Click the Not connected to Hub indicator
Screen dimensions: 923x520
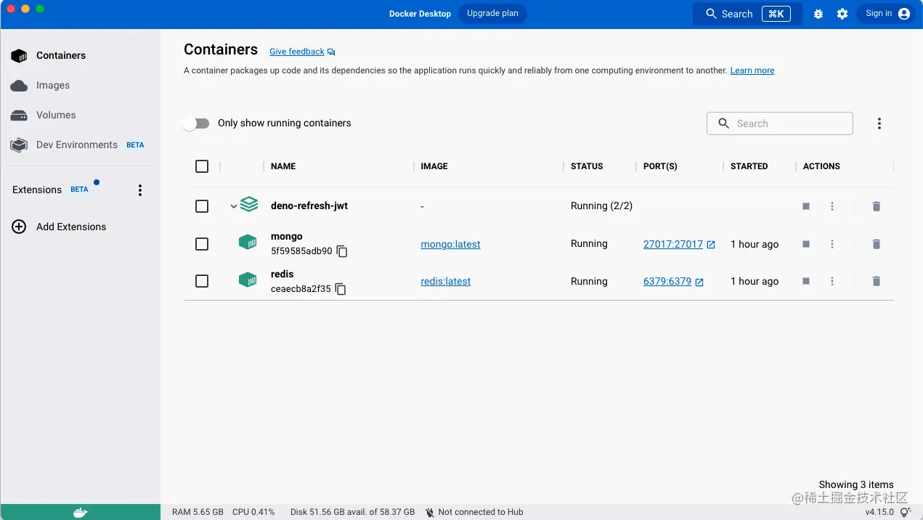474,512
